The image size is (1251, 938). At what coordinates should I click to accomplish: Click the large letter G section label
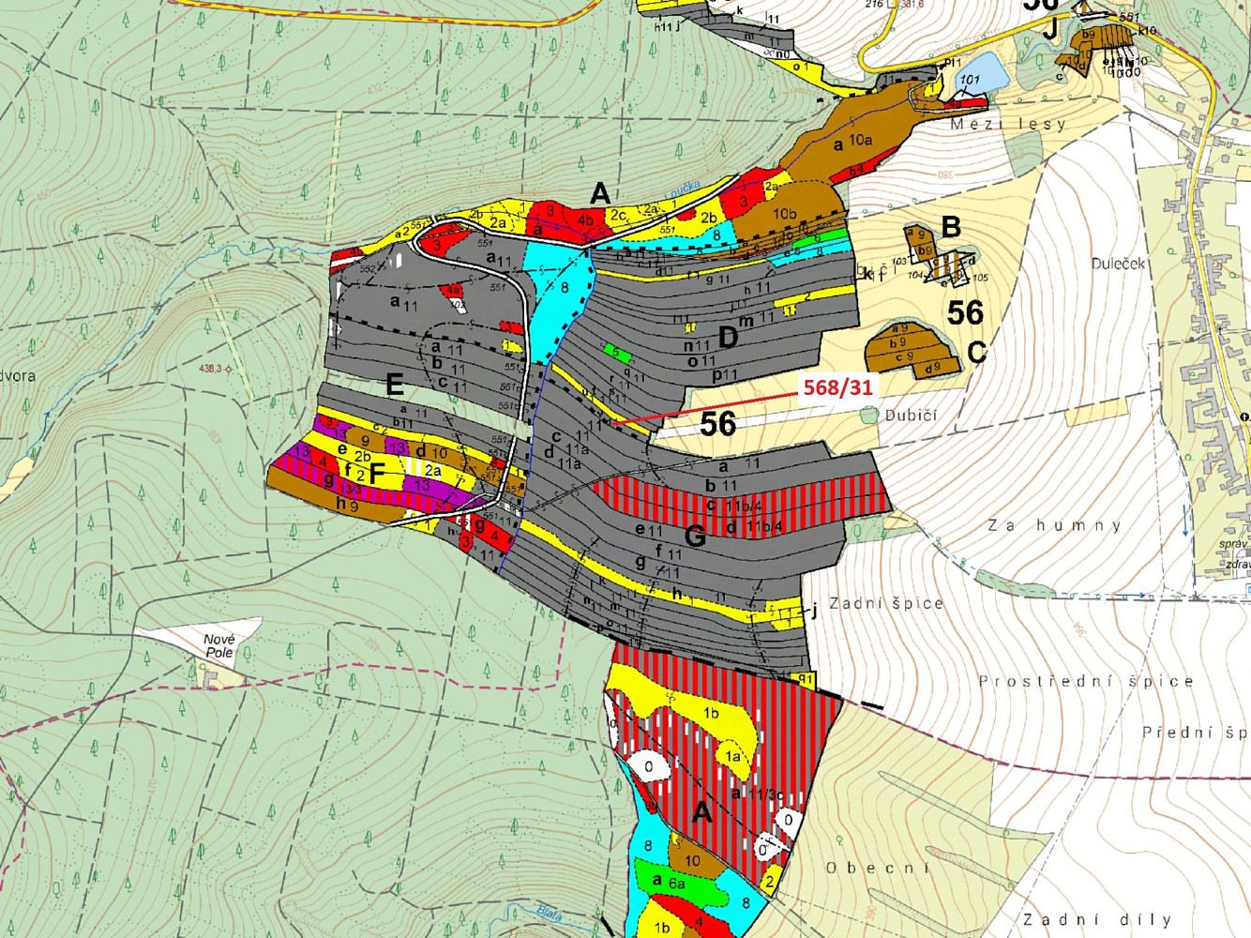695,537
